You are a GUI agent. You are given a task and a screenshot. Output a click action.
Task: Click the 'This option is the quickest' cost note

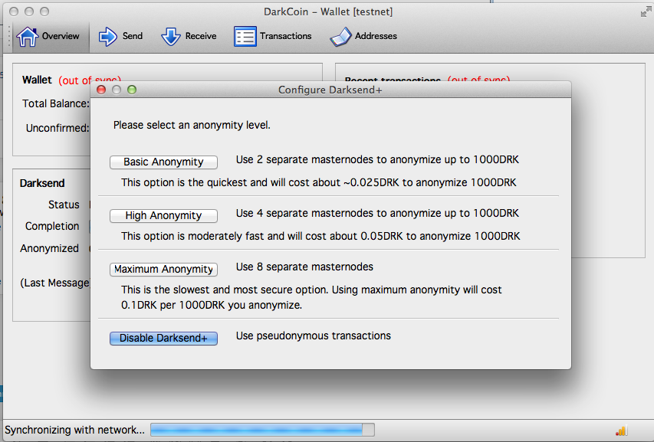coord(319,183)
